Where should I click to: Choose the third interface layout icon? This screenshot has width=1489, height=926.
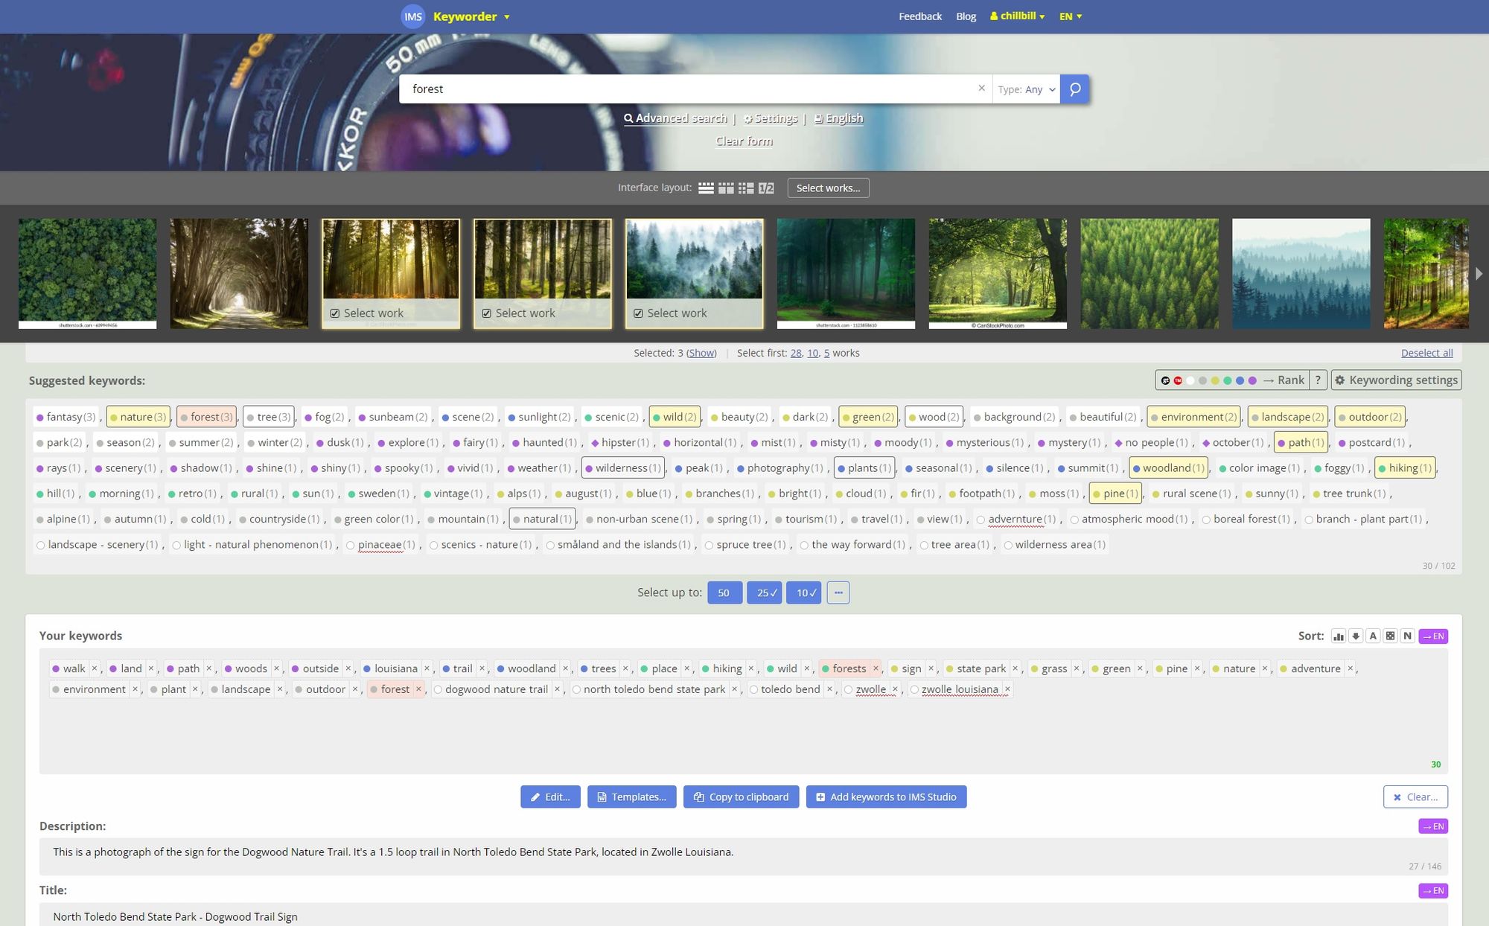point(746,188)
